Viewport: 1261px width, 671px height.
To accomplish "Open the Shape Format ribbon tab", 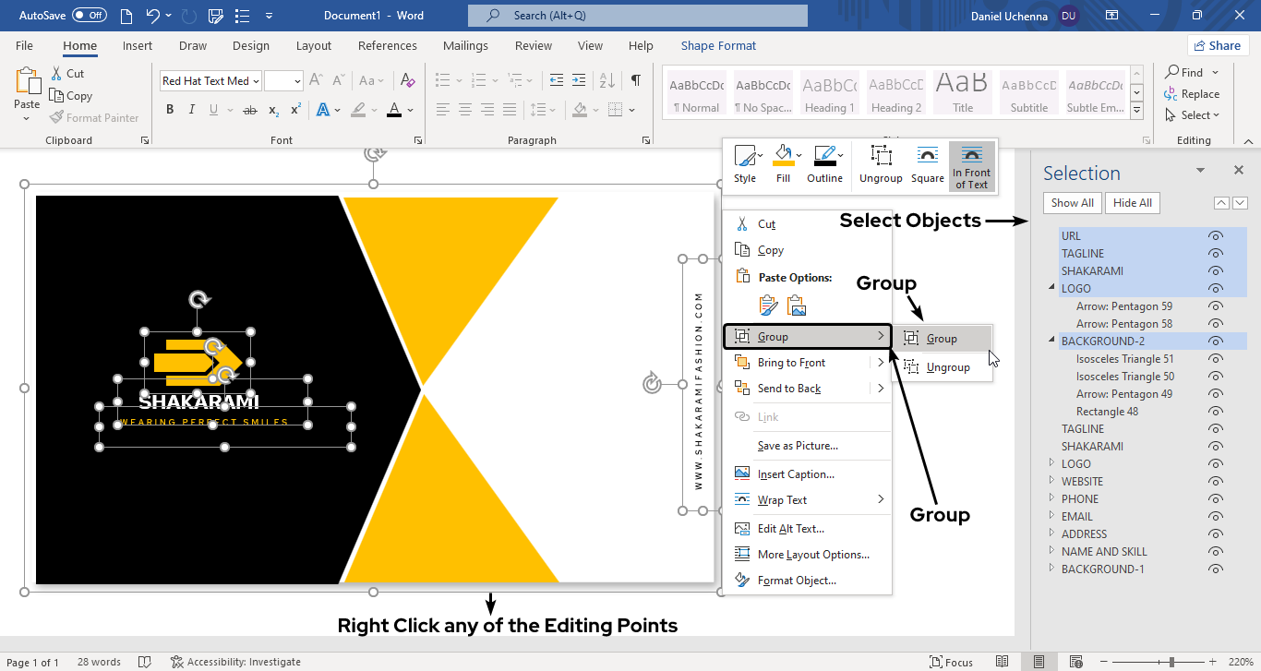I will pyautogui.click(x=718, y=46).
